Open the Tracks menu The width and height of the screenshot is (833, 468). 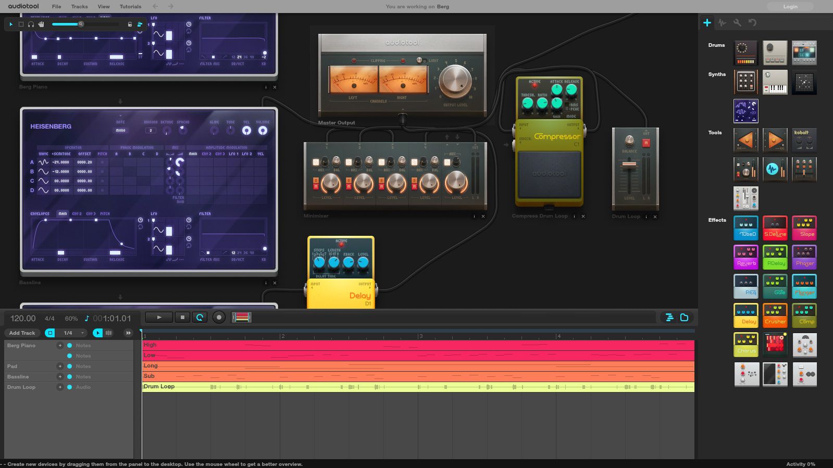[x=79, y=7]
